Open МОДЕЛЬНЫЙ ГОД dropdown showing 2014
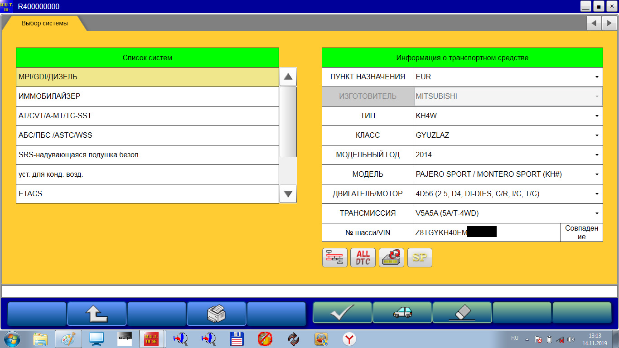 (x=508, y=155)
